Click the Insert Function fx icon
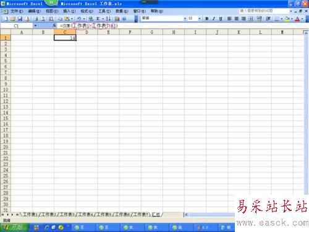This screenshot has height=232, width=309. tap(54, 25)
